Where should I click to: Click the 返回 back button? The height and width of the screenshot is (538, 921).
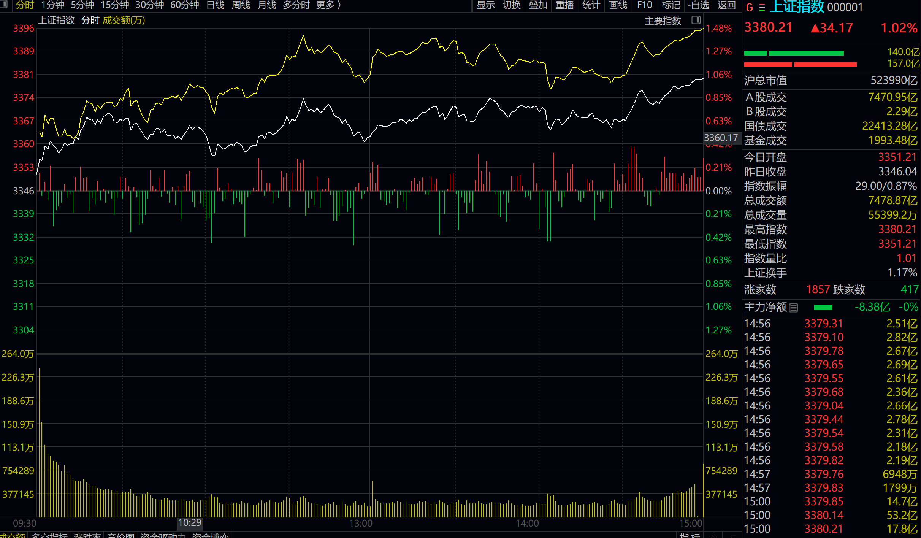coord(726,5)
